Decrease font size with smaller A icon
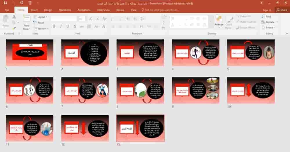Screen dimensions: 290x152 [97, 19]
